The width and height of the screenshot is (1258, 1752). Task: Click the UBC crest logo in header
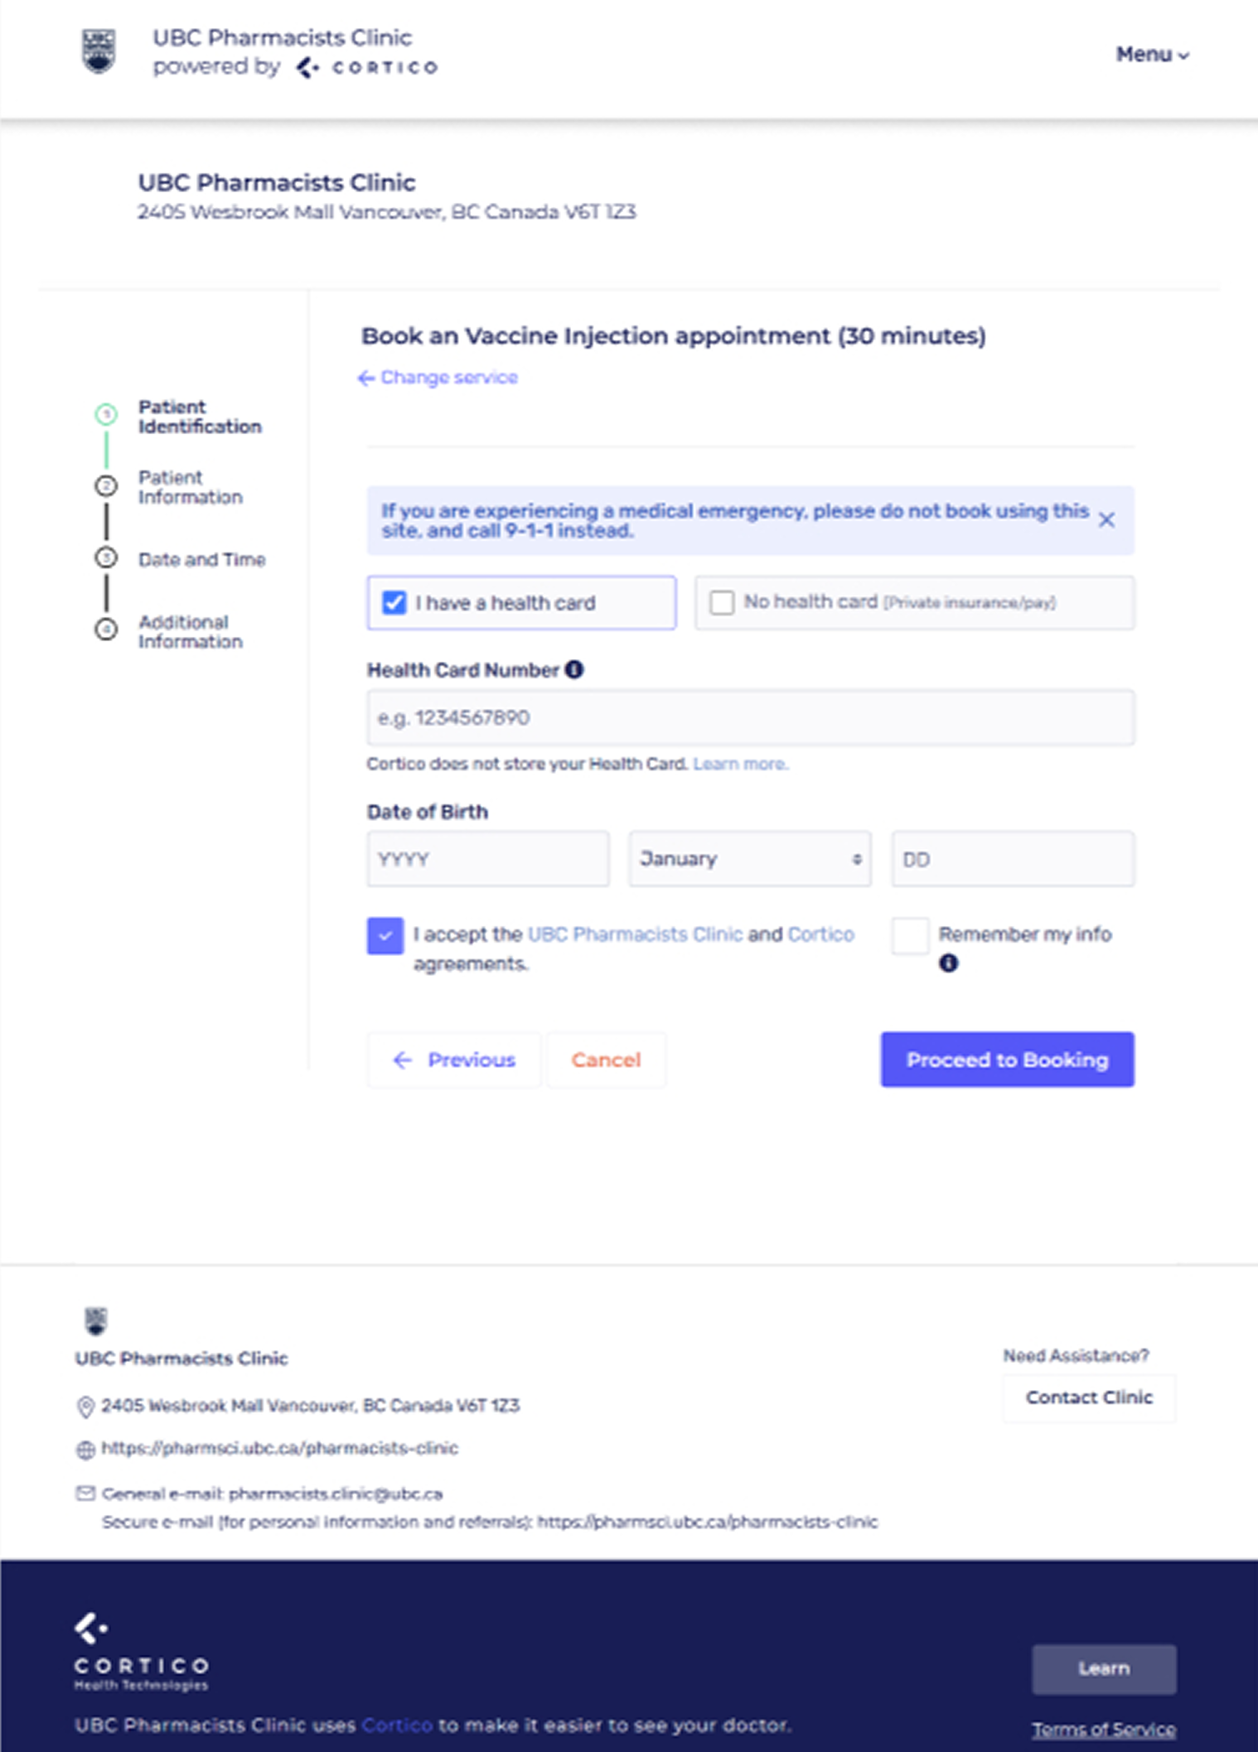(x=99, y=52)
